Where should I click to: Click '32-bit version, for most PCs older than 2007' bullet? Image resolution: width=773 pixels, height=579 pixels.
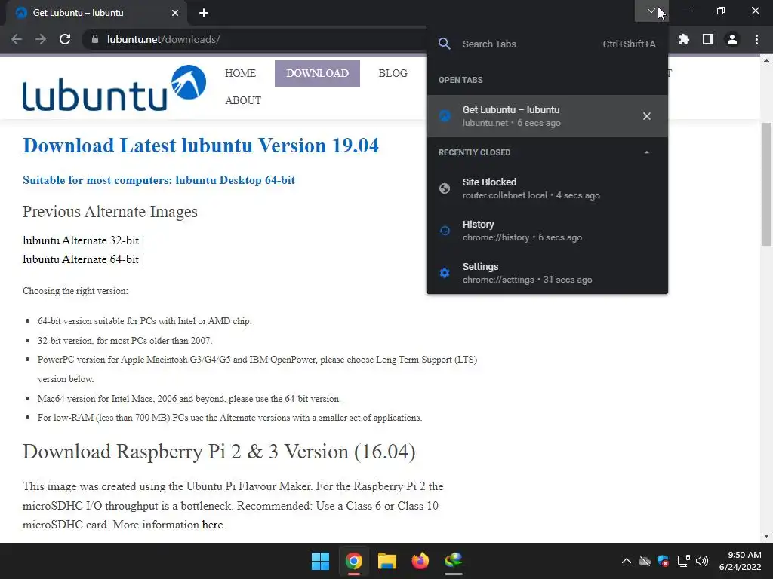point(125,341)
